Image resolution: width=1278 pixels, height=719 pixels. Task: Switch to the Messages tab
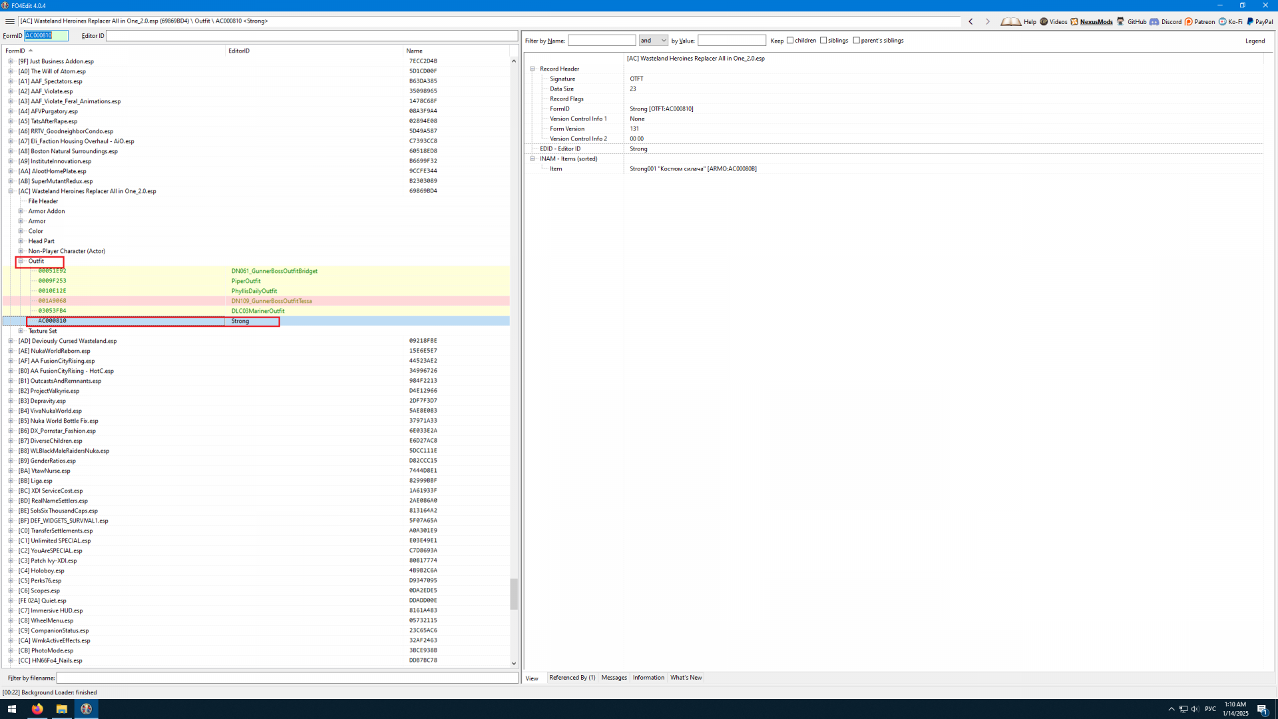614,678
